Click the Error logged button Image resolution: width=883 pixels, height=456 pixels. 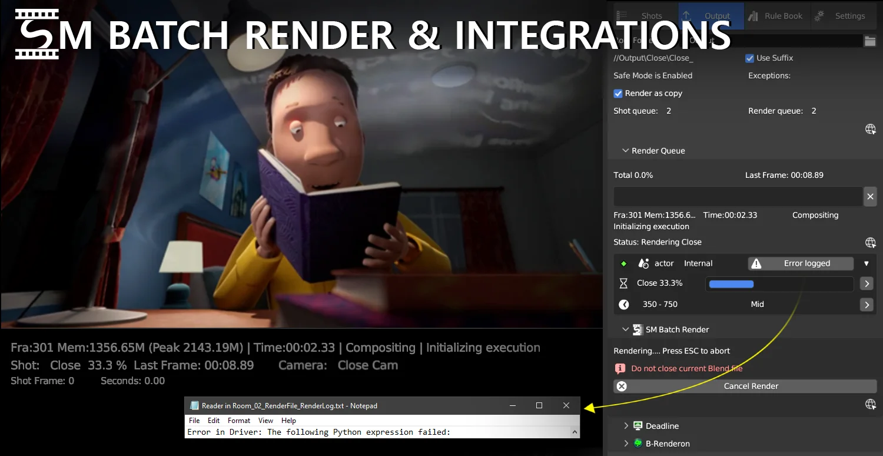(x=801, y=263)
